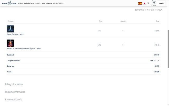Image resolution: width=169 pixels, height=106 pixels.
Task: Click the Log In button
Action: [x=161, y=3]
